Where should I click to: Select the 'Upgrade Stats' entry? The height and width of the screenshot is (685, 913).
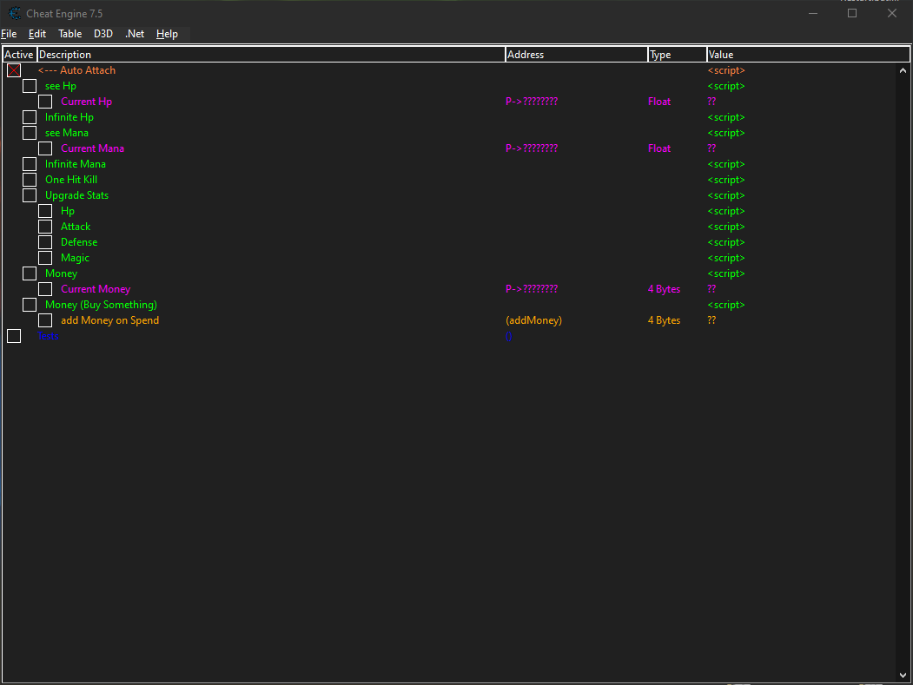pos(76,195)
